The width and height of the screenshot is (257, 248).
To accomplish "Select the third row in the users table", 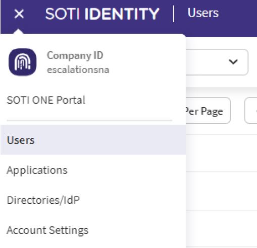I will tap(221, 229).
